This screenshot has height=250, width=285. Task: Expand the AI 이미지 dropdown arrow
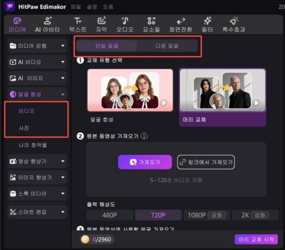62,78
